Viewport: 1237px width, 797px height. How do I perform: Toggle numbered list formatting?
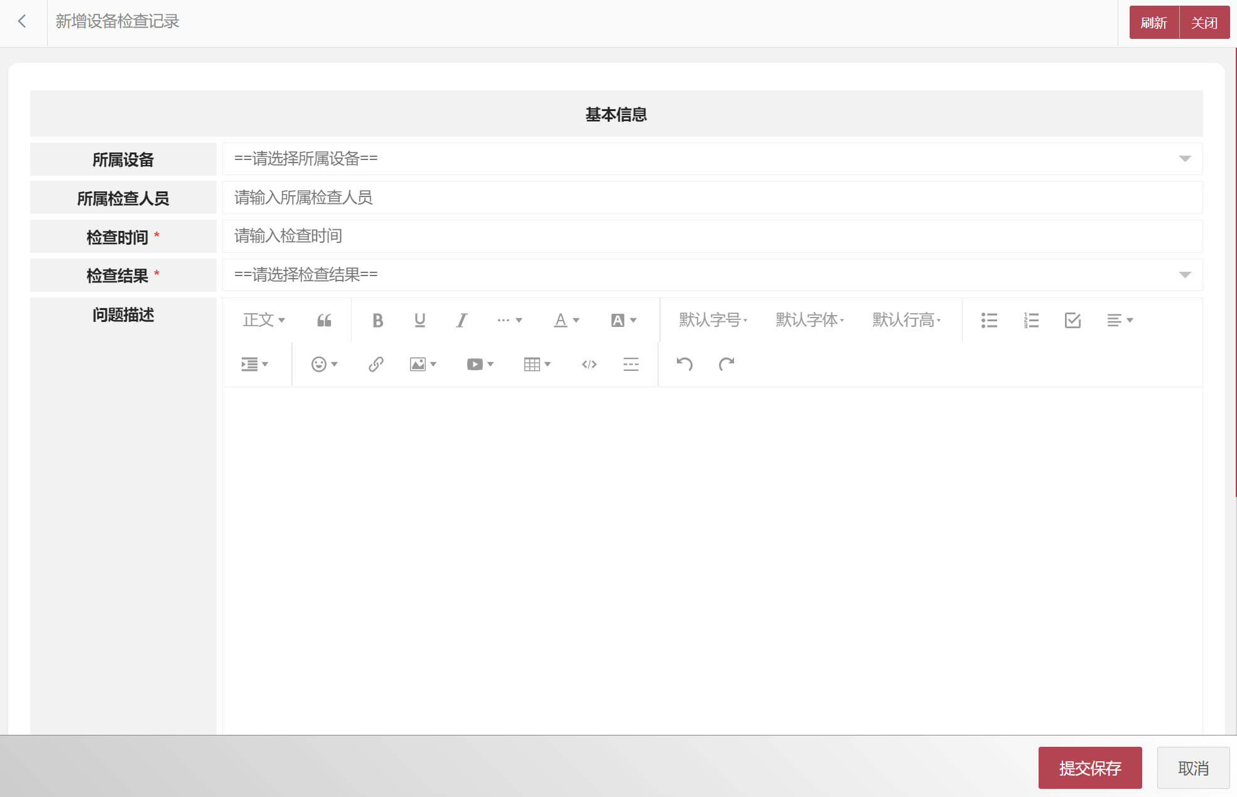pos(1031,321)
